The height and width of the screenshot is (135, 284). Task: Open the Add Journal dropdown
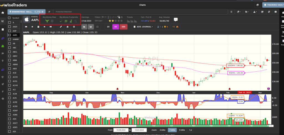[x=143, y=27]
